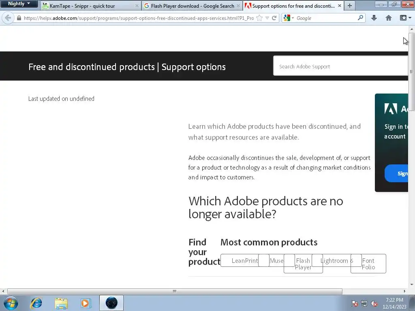Open Windows Media Player from taskbar
Screen dimensions: 415x311
coord(85,303)
